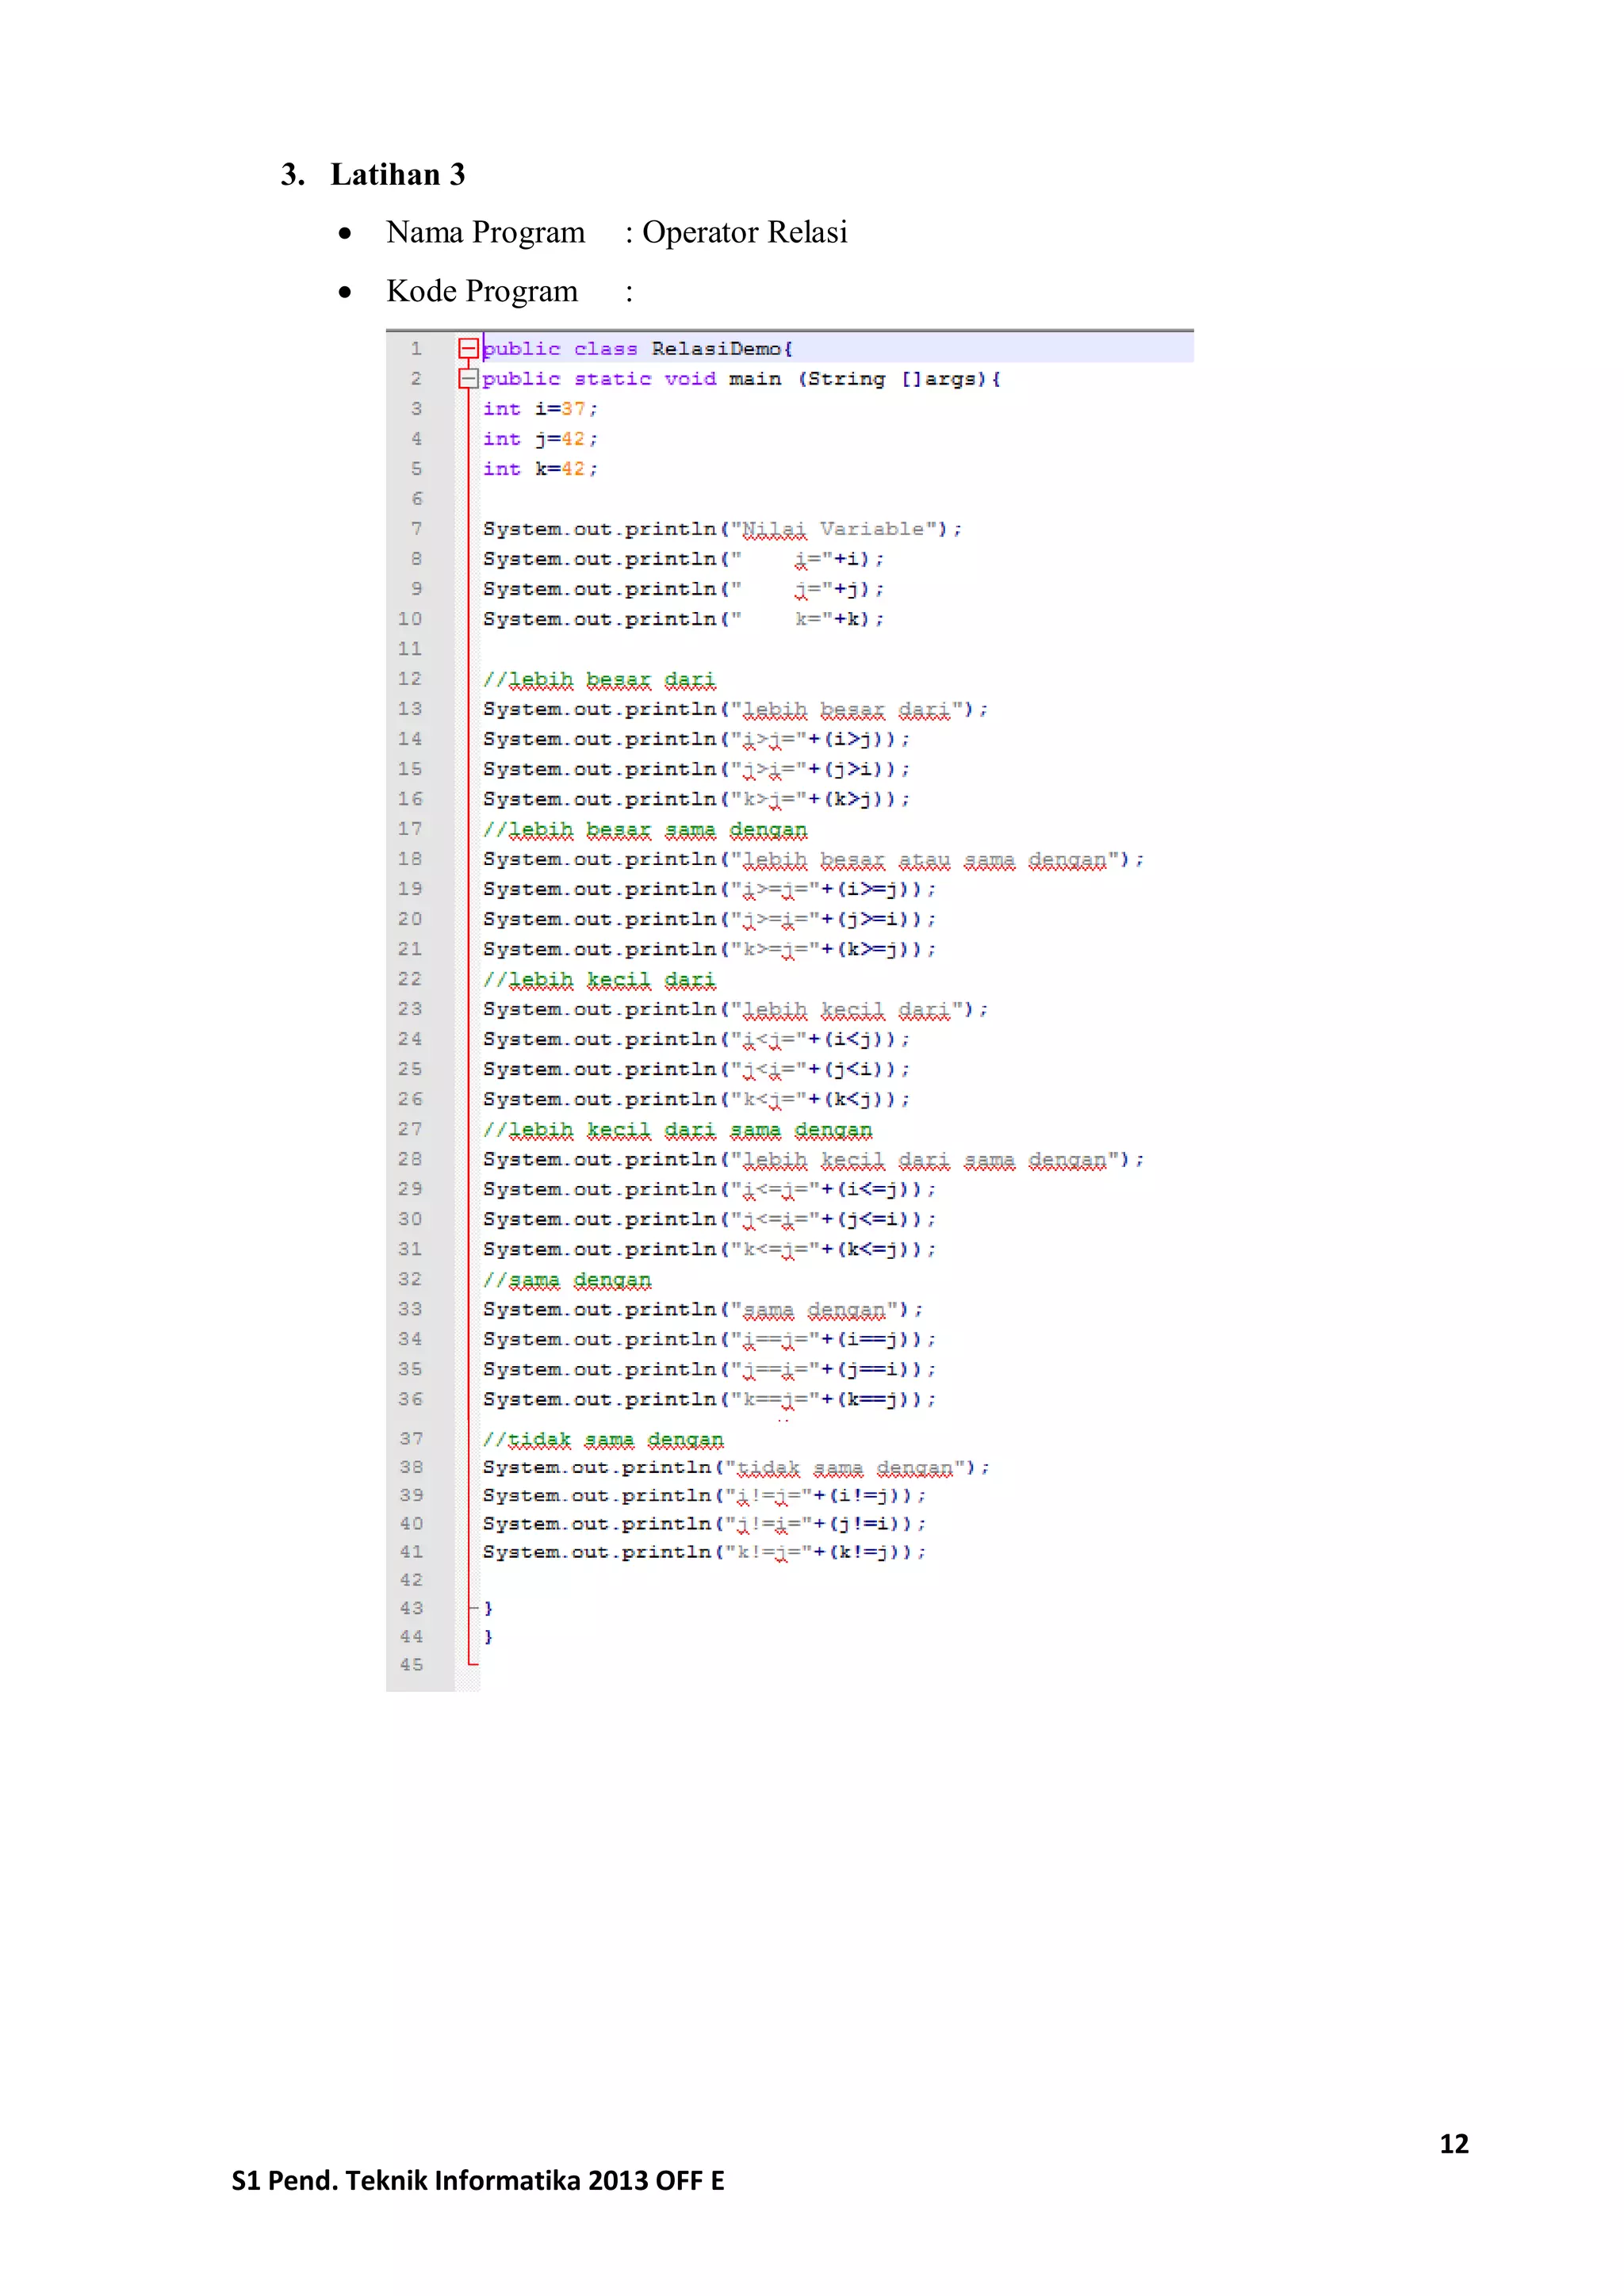Click line number 22 in gutter
The image size is (1624, 2296).
click(410, 979)
